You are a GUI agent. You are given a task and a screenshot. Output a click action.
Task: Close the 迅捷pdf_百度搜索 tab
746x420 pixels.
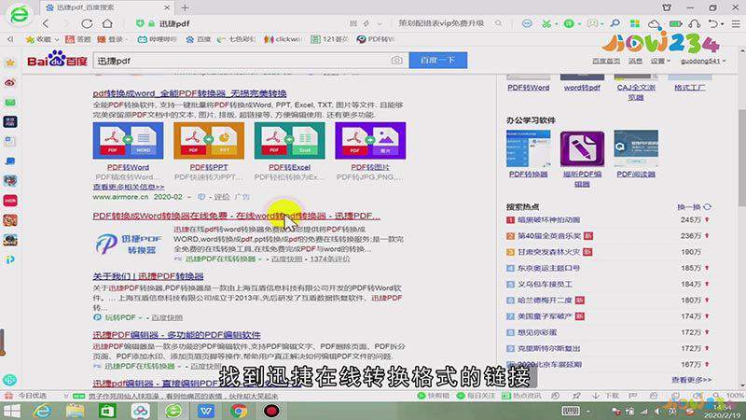click(167, 7)
